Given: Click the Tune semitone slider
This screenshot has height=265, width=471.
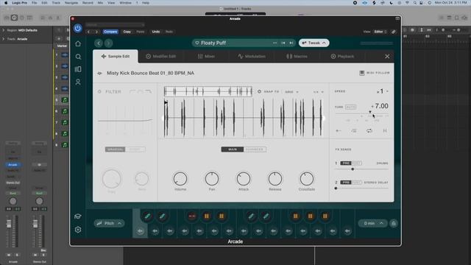Looking at the screenshot, I should [x=361, y=114].
